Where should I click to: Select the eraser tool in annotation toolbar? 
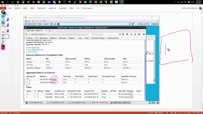[x=3, y=26]
